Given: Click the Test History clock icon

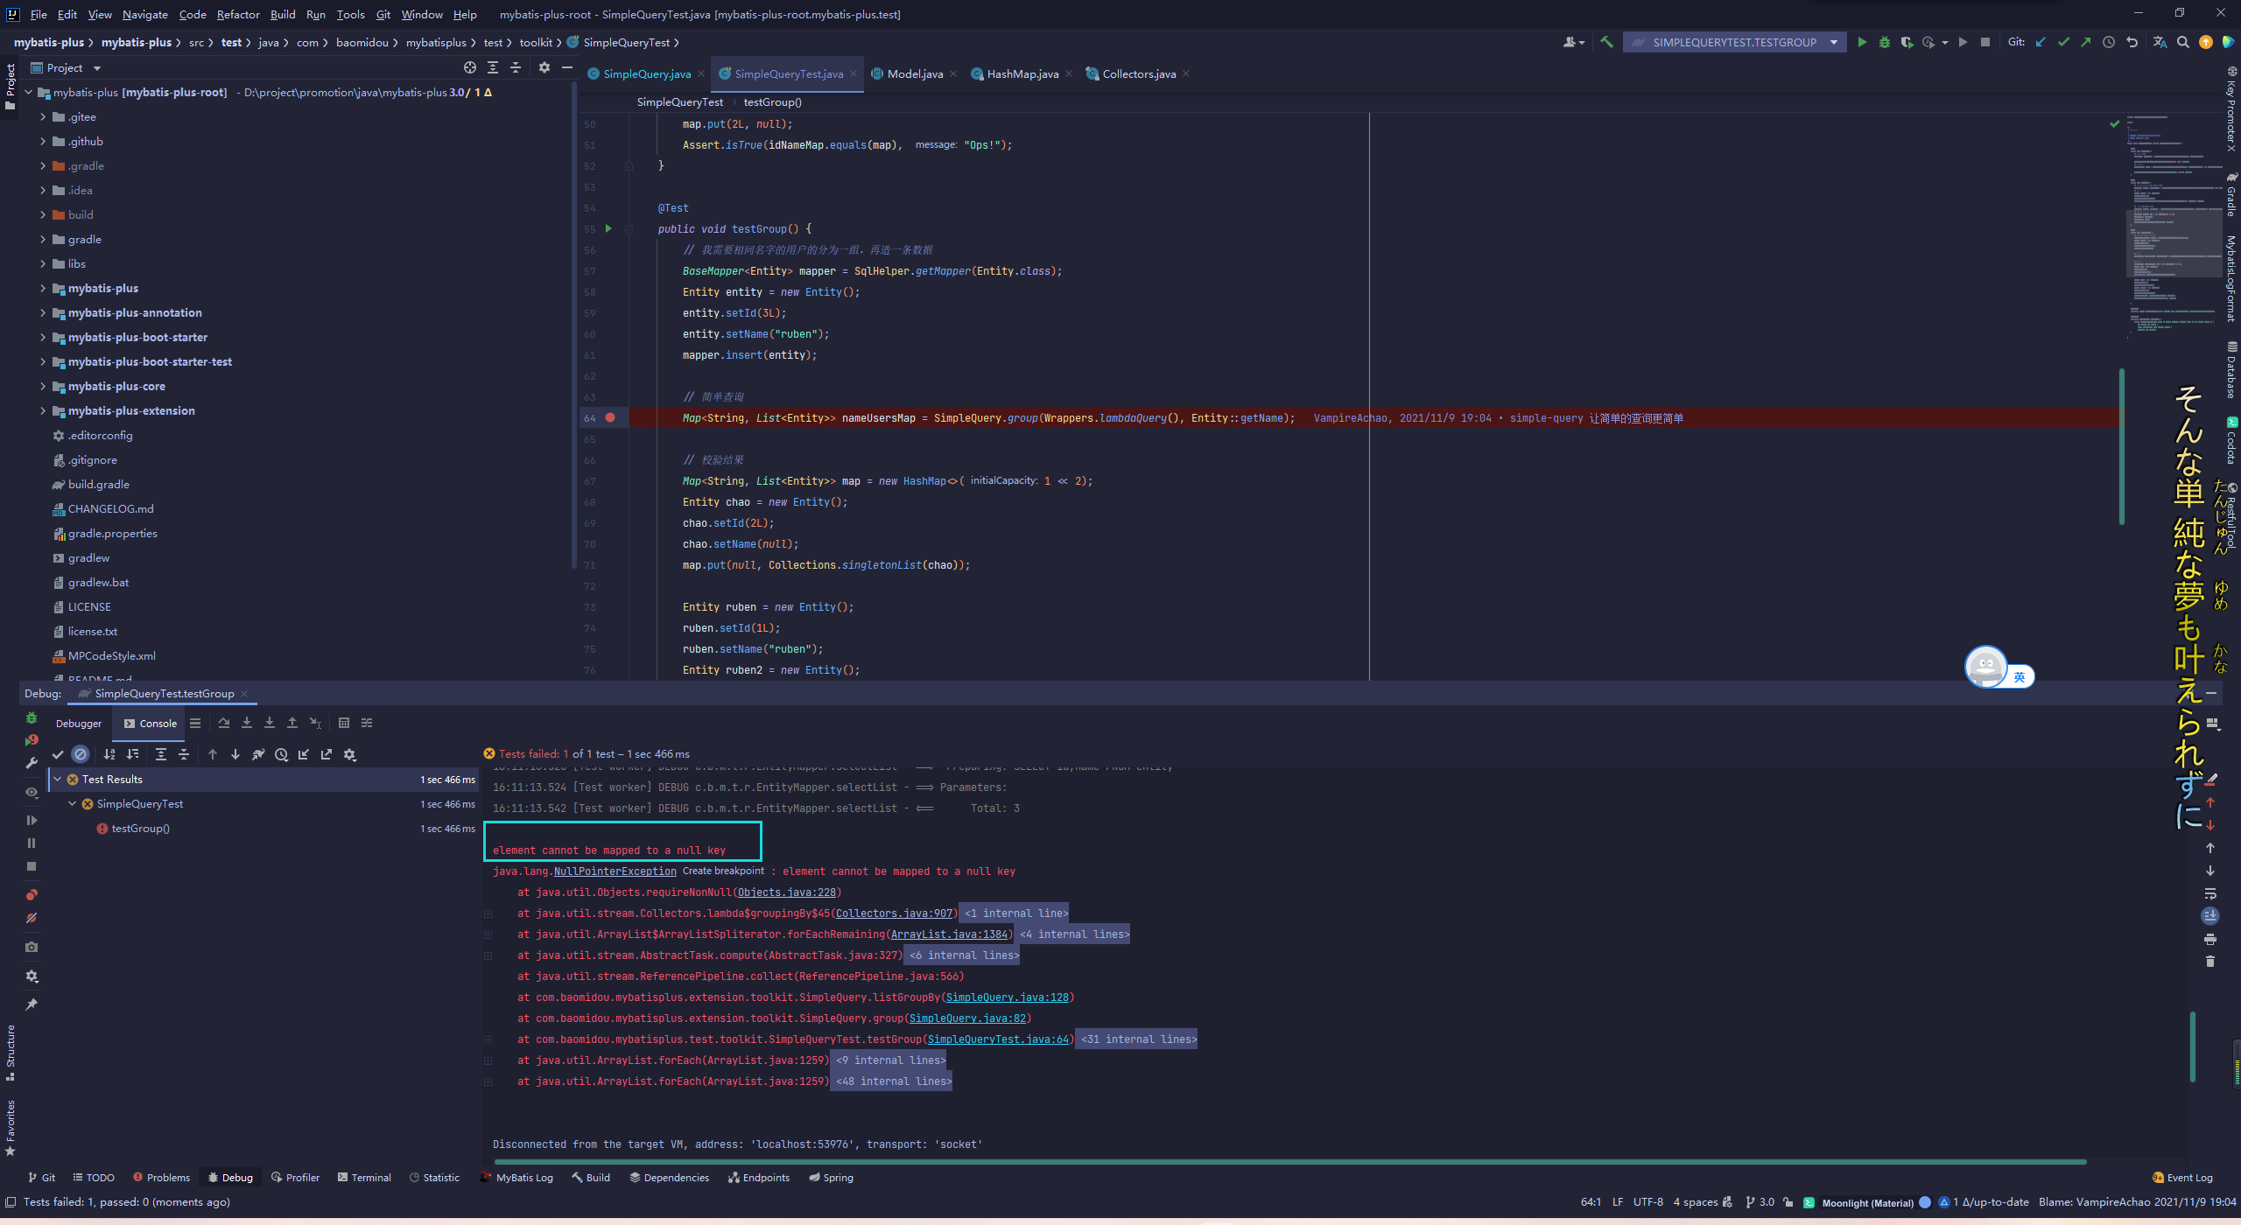Looking at the screenshot, I should (281, 754).
